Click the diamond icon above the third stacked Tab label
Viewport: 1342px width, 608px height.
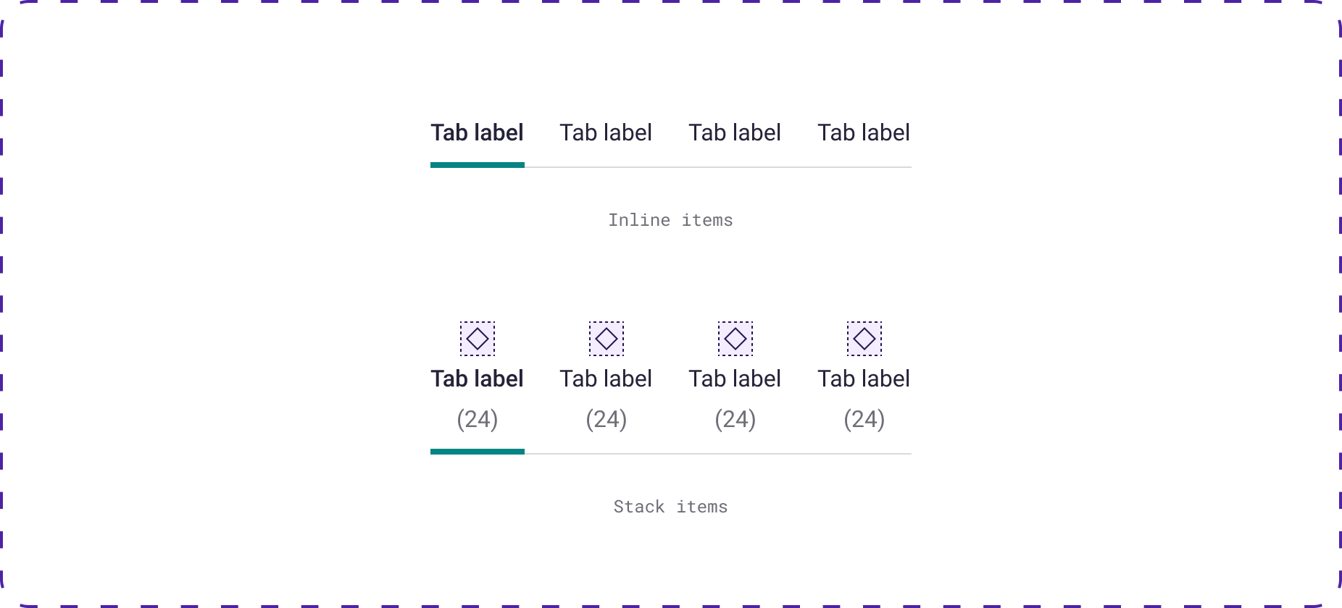(735, 338)
